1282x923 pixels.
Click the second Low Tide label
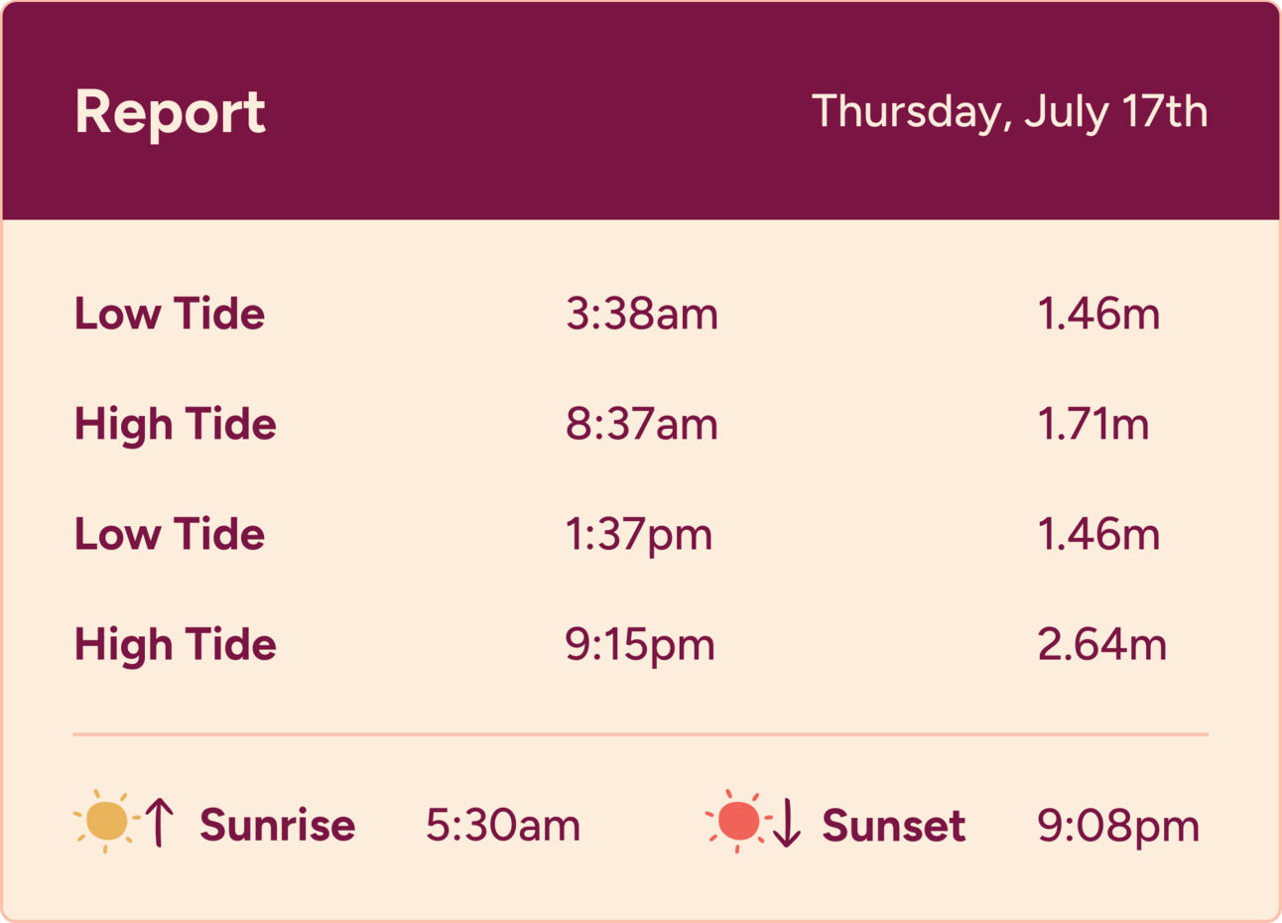pyautogui.click(x=170, y=534)
